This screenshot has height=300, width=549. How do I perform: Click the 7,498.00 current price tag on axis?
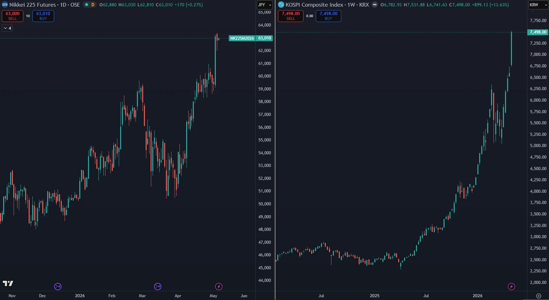pyautogui.click(x=538, y=32)
